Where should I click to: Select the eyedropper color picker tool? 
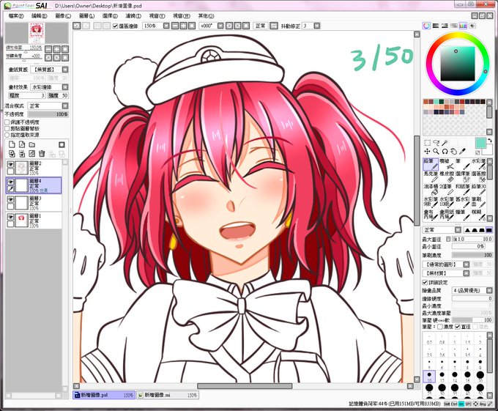[462, 152]
